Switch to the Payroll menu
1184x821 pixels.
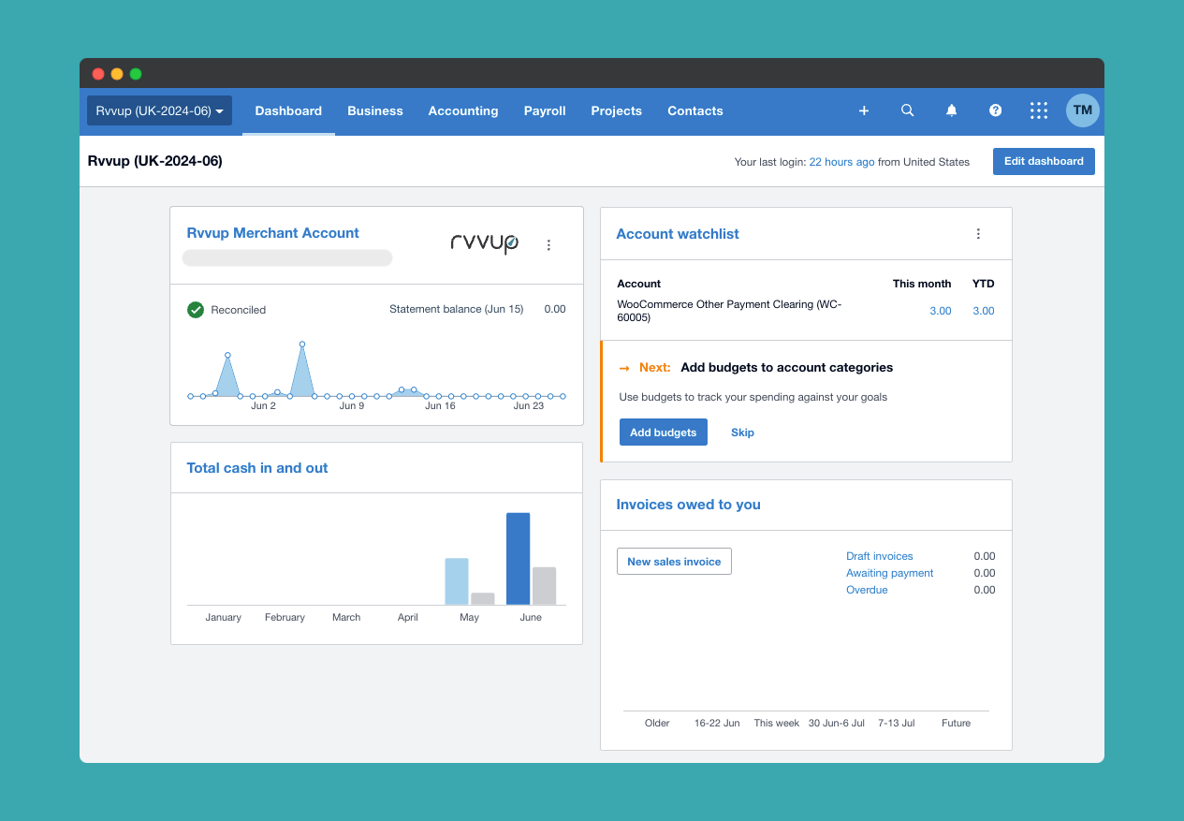pyautogui.click(x=545, y=110)
